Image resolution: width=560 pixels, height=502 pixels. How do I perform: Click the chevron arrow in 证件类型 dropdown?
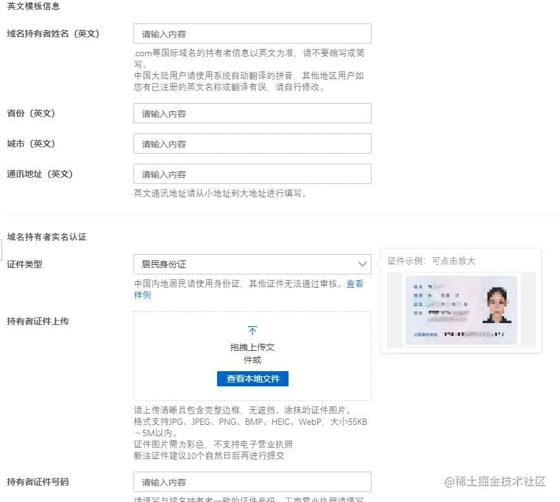point(362,264)
